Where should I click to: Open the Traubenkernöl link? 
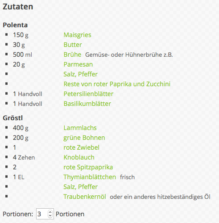(85, 197)
